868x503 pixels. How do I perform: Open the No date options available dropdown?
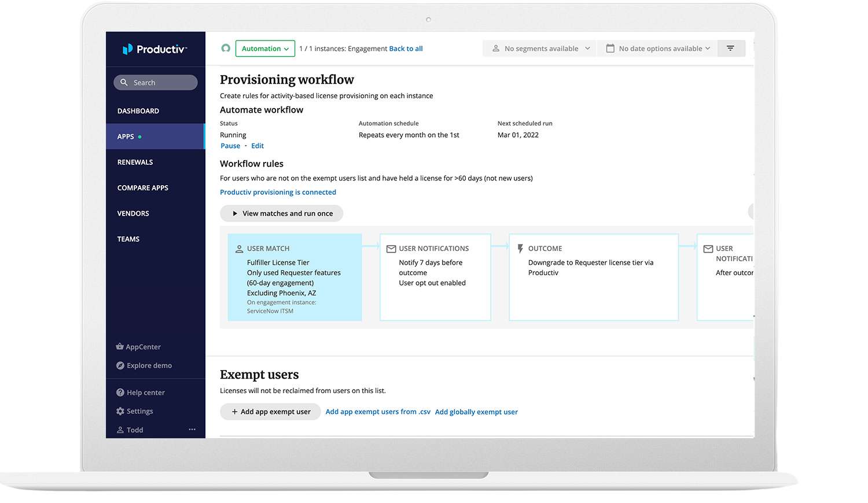click(x=657, y=49)
